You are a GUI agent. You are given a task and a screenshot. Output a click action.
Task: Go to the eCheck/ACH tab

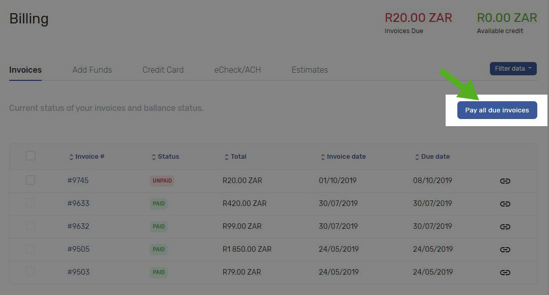[x=237, y=70]
